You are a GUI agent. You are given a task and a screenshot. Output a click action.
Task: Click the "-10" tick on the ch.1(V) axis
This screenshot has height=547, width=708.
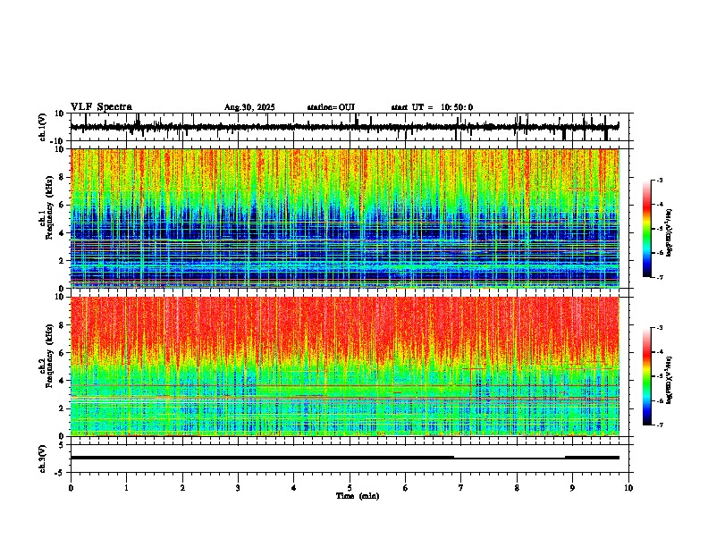[x=57, y=141]
